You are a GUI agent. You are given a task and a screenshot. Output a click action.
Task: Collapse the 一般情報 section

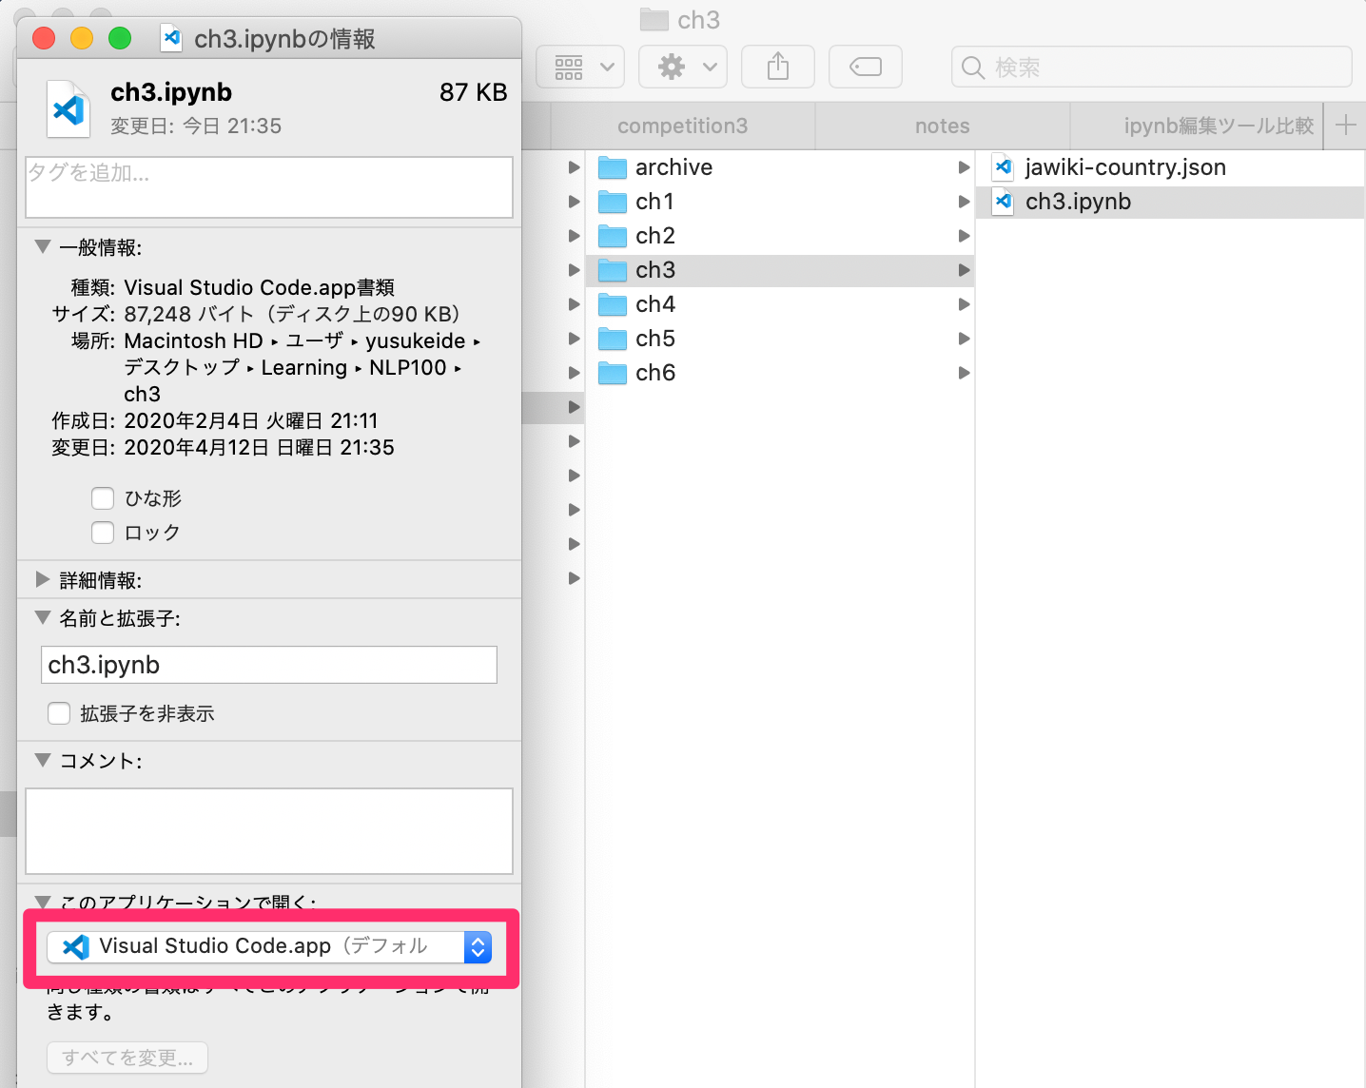pos(42,245)
